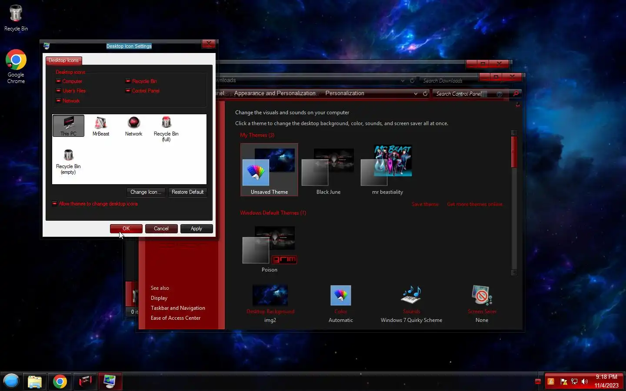Screen dimensions: 626x391
Task: Toggle the User's Files checkbox
Action: click(58, 91)
